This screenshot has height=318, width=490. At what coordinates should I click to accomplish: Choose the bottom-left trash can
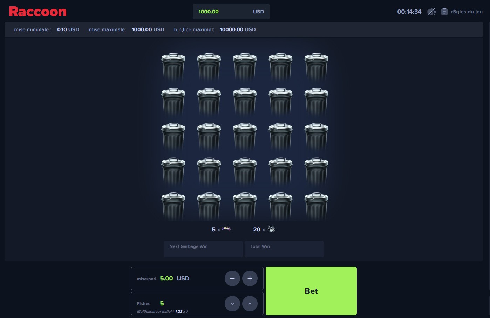(173, 206)
